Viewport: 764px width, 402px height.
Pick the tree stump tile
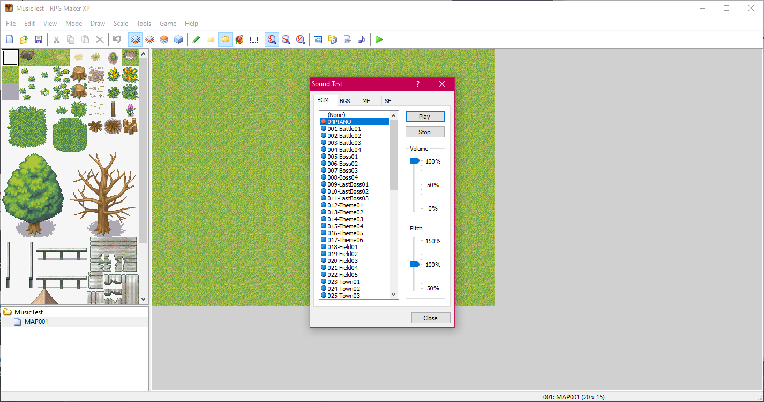[x=79, y=74]
